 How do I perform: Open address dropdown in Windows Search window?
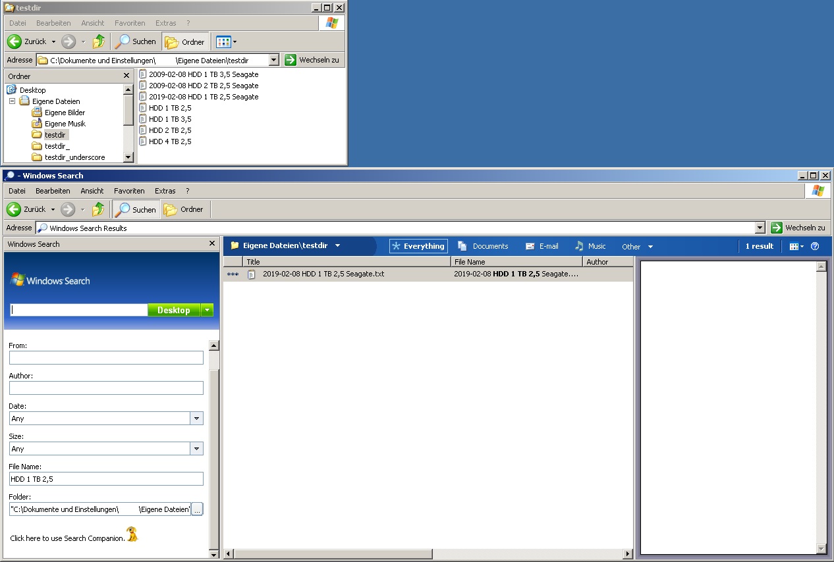tap(760, 228)
